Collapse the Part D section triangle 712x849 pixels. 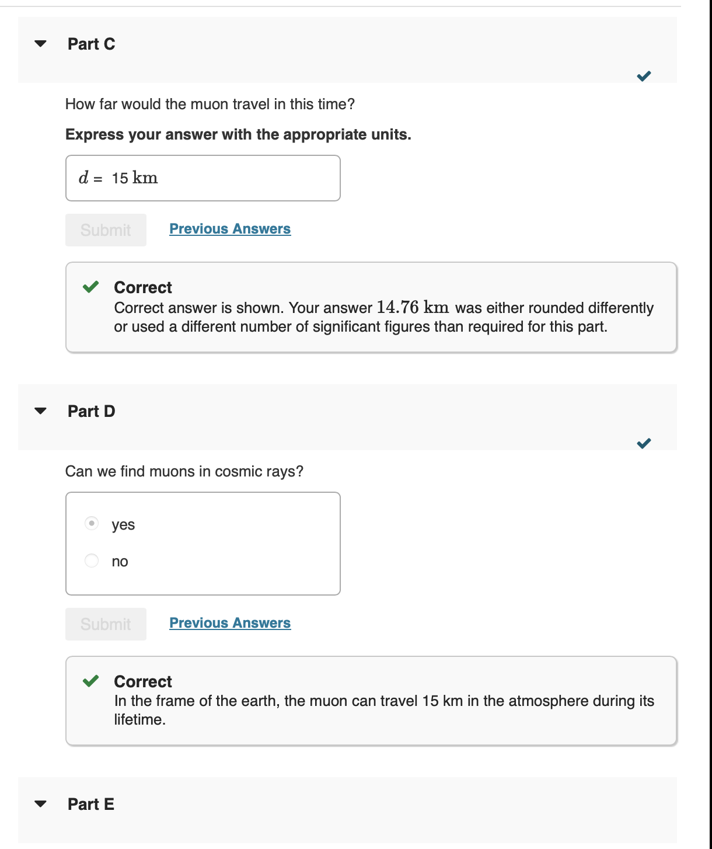click(x=40, y=411)
